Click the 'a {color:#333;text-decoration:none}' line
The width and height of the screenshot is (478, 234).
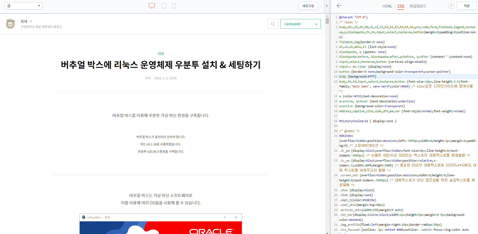click(x=369, y=96)
